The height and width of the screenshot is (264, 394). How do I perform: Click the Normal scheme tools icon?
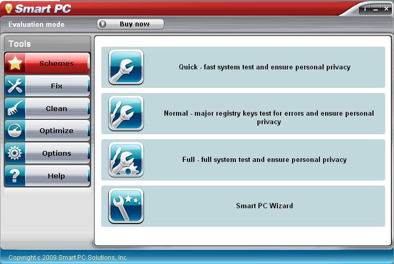pyautogui.click(x=126, y=114)
